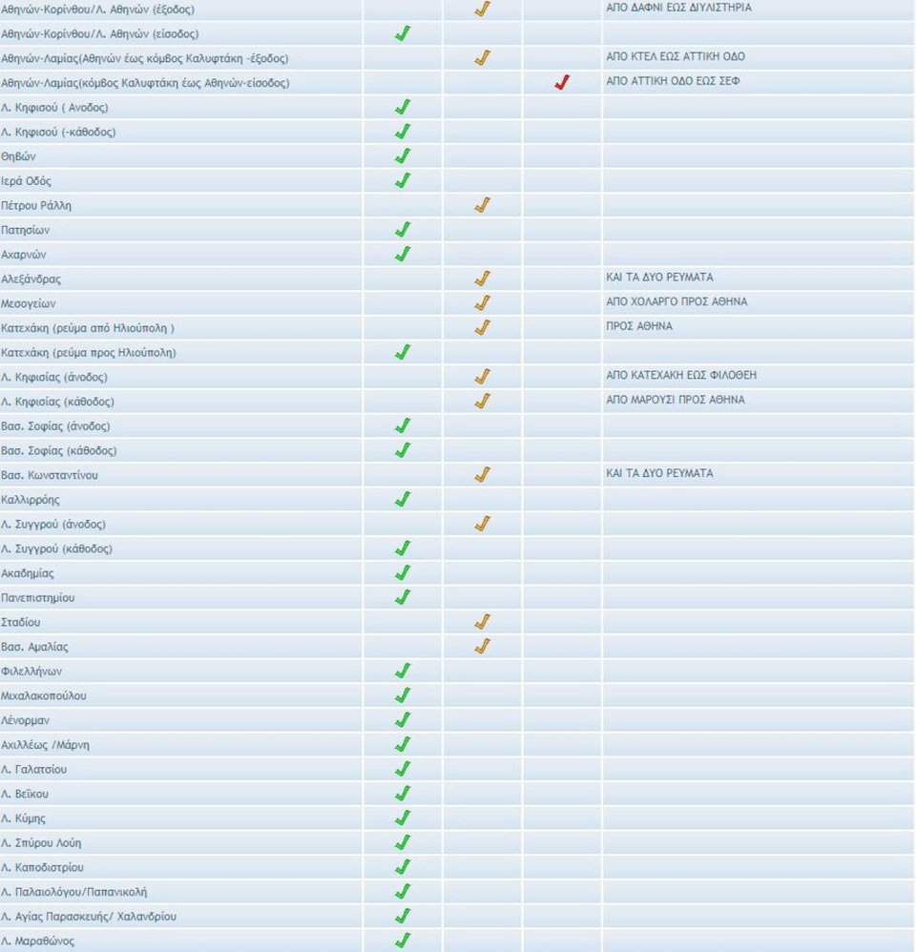Select the Ακαδημίας road name
Image resolution: width=916 pixels, height=952 pixels.
click(x=28, y=573)
